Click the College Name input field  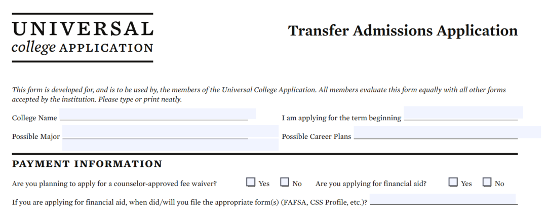157,114
